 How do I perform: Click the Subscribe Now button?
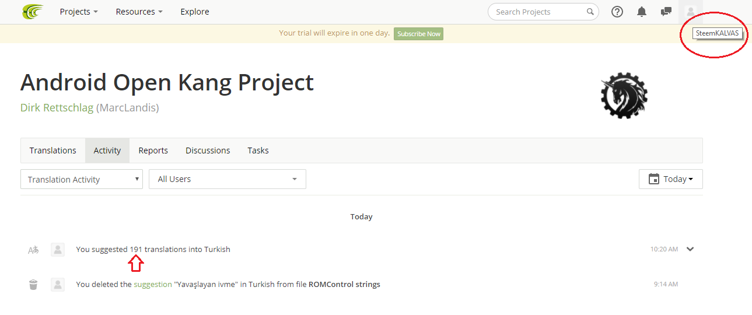[418, 34]
